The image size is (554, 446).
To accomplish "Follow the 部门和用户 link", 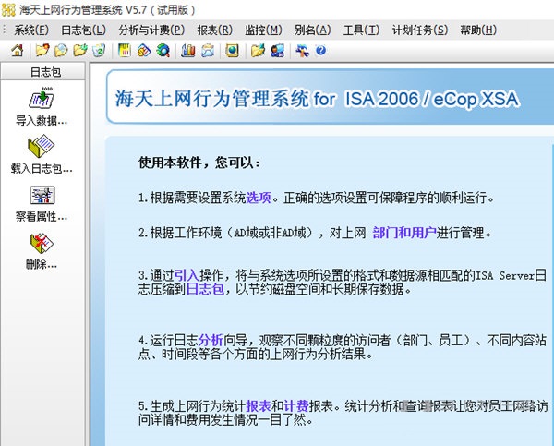I will (x=404, y=233).
